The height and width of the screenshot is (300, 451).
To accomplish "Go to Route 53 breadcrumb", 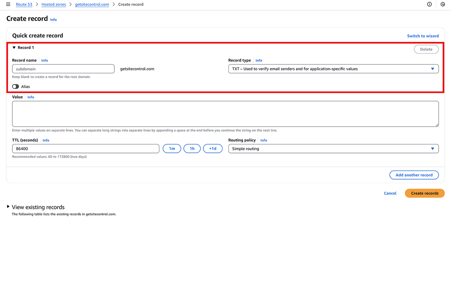I will tap(24, 5).
